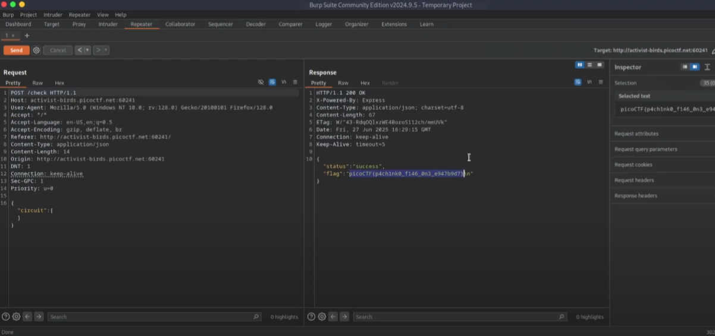Screen dimensions: 715x336
Task: Select Hex view in Request panel
Action: [x=59, y=83]
